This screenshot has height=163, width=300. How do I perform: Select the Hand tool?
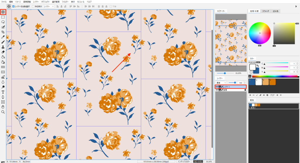(x=3, y=107)
